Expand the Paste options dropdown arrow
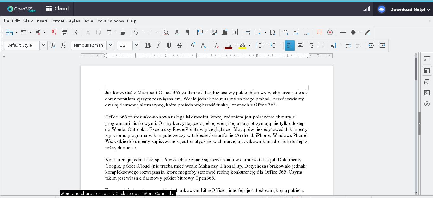The image size is (433, 198). tap(116, 32)
